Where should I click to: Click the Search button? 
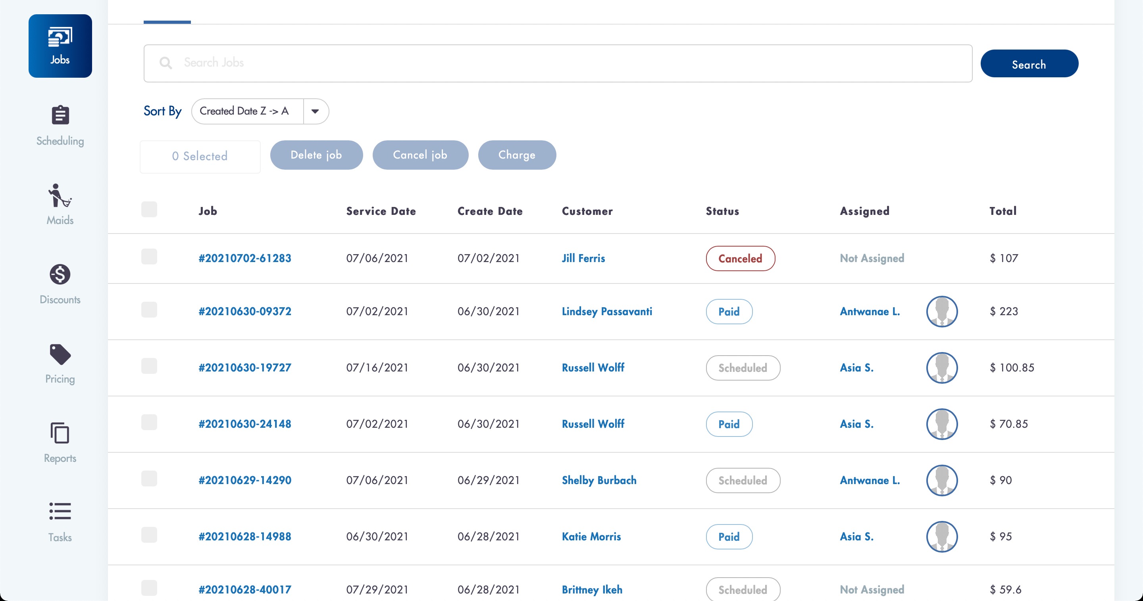(x=1029, y=63)
